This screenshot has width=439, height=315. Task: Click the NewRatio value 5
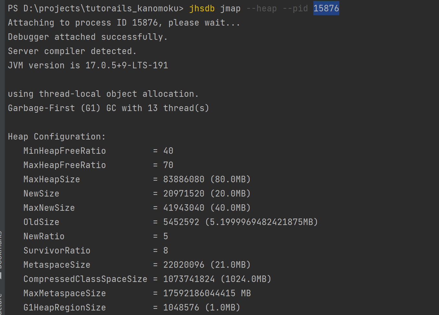(x=166, y=236)
